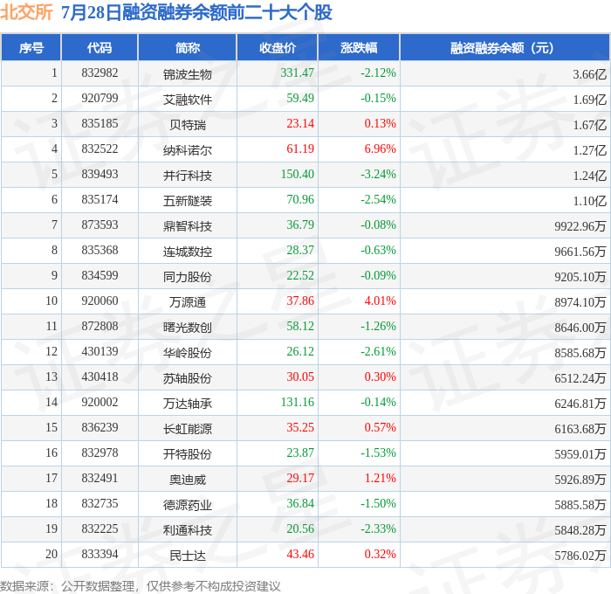Select stock name 利通科技
The width and height of the screenshot is (611, 594).
188,530
